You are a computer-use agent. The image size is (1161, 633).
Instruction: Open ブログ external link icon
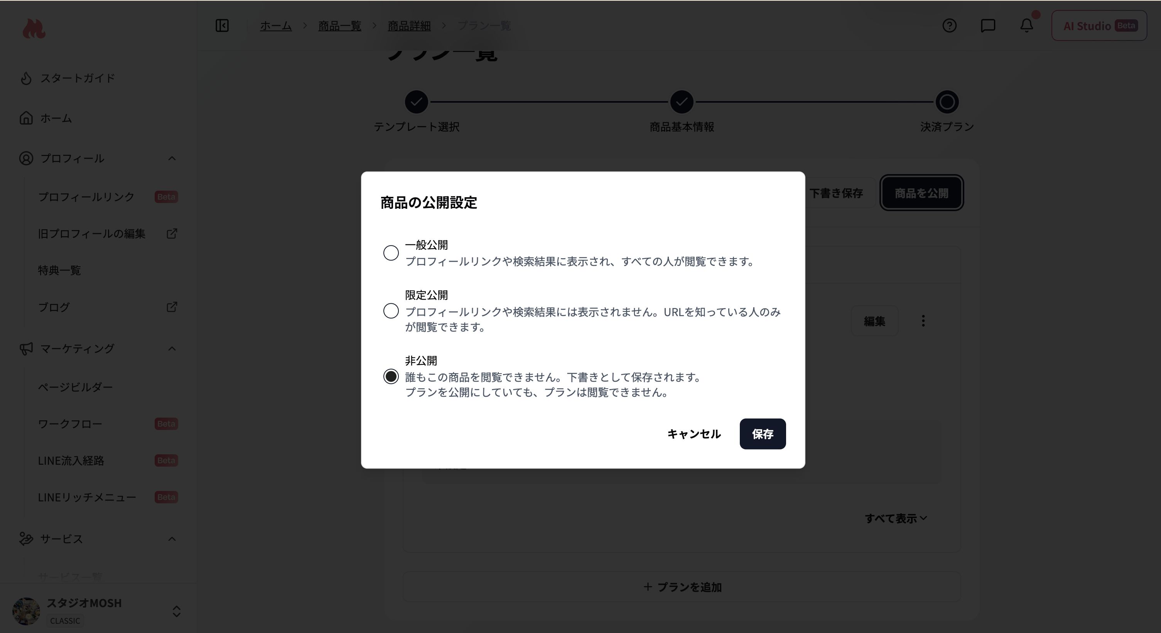click(172, 307)
